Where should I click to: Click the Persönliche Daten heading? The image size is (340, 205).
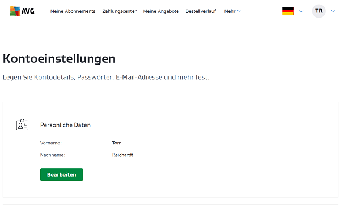(x=65, y=125)
